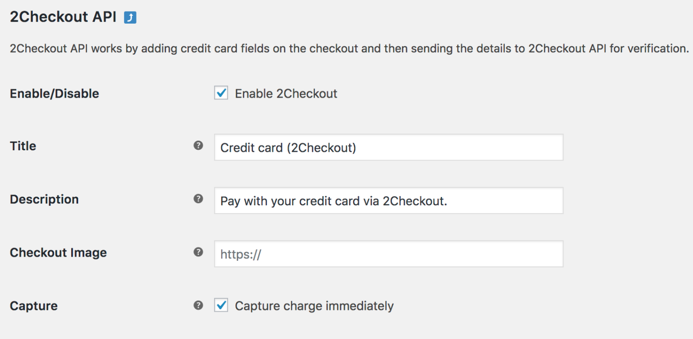This screenshot has height=339, width=693.
Task: Click the help tooltip icon beside Title
Action: [198, 145]
